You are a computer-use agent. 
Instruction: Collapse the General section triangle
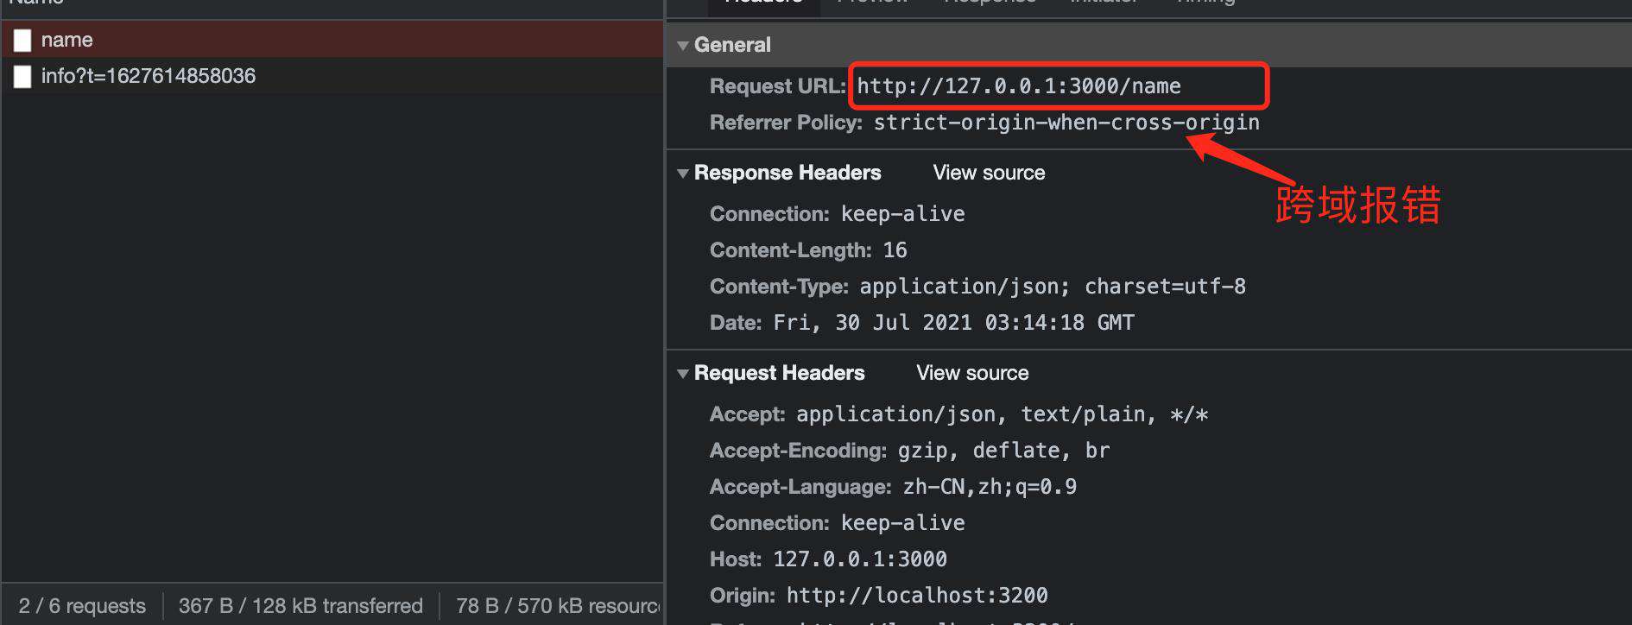click(x=683, y=46)
